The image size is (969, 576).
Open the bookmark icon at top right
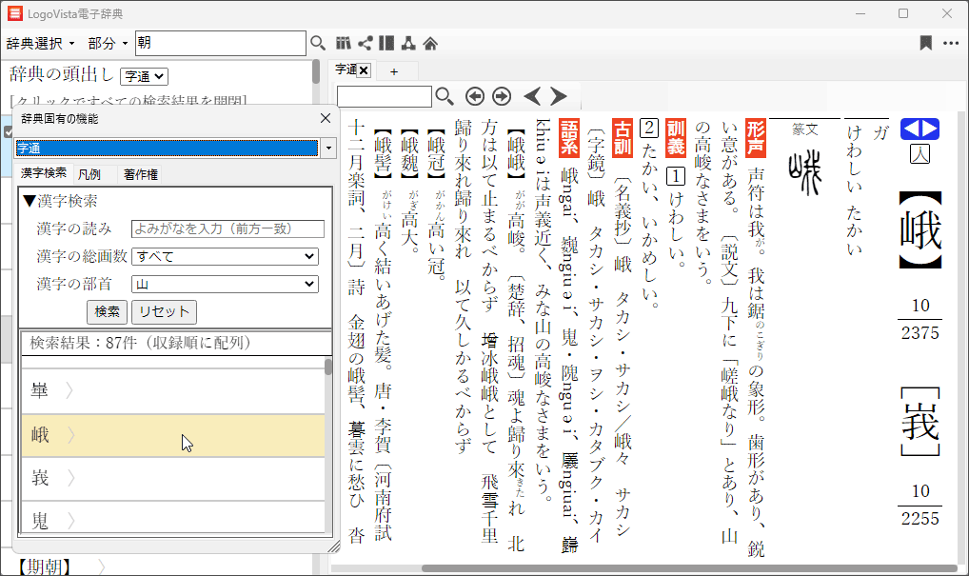coord(925,43)
